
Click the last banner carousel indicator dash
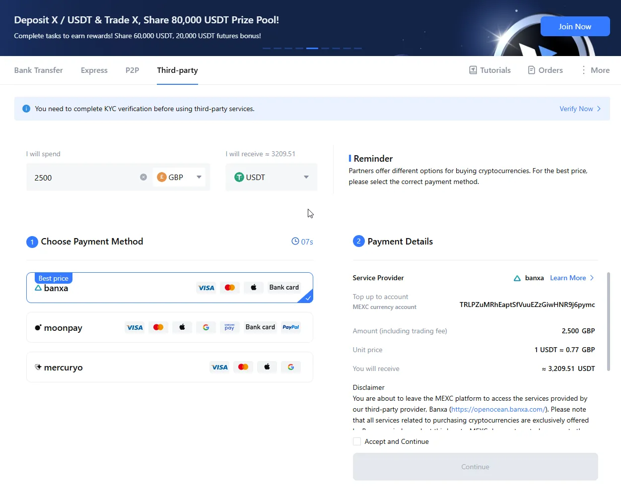tap(358, 48)
